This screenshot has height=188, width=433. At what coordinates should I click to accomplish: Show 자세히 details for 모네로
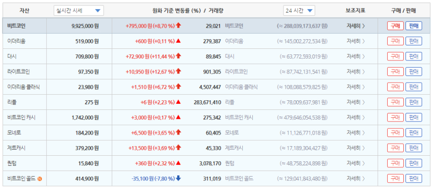tap(356, 133)
